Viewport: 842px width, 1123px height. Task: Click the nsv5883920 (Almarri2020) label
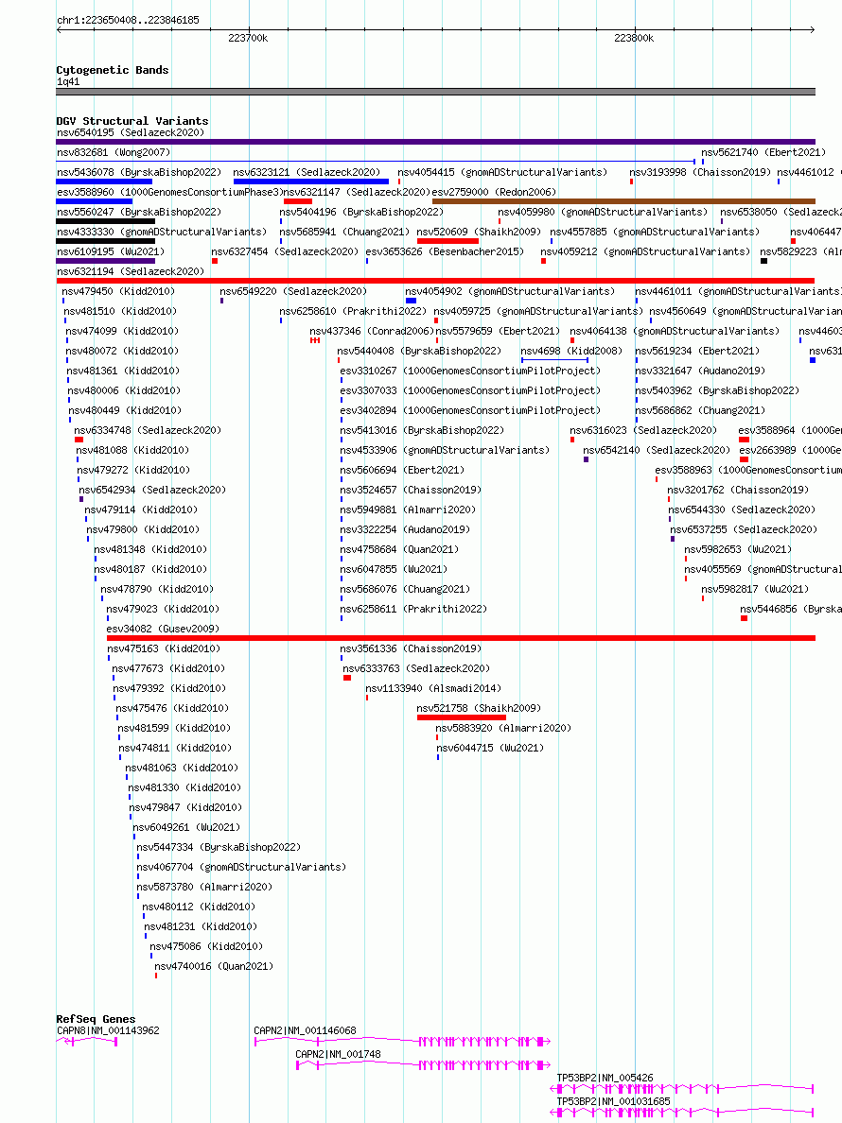point(503,729)
